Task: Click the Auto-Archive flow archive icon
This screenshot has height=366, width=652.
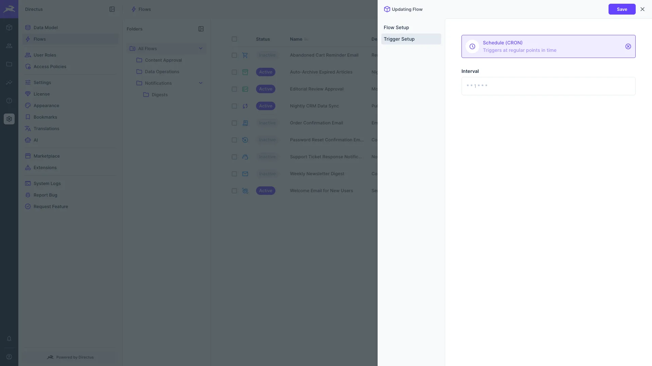Action: tap(245, 72)
